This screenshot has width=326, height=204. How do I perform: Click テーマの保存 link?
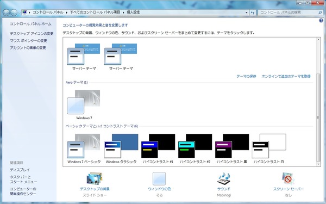tap(246, 76)
